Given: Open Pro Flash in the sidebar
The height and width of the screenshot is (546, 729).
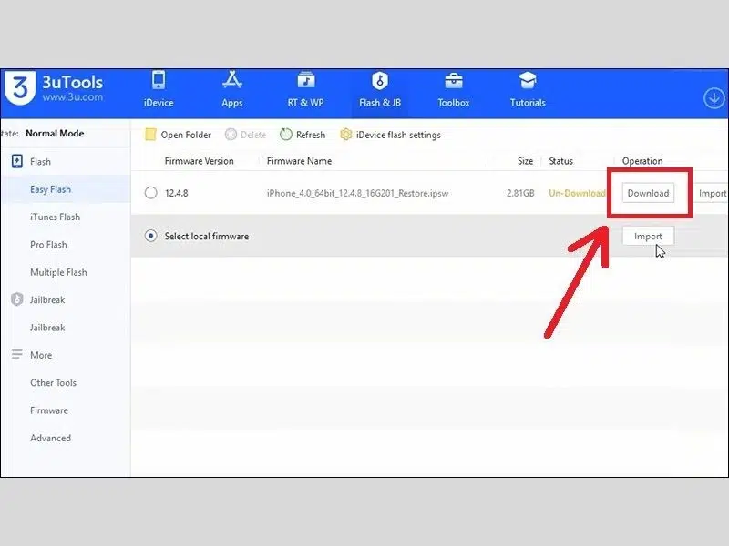Looking at the screenshot, I should click(48, 245).
